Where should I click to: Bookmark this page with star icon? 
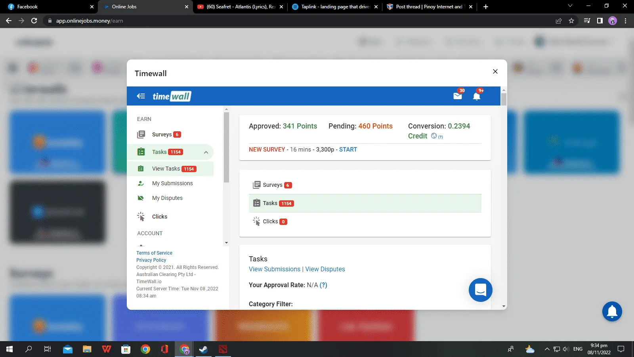(571, 21)
